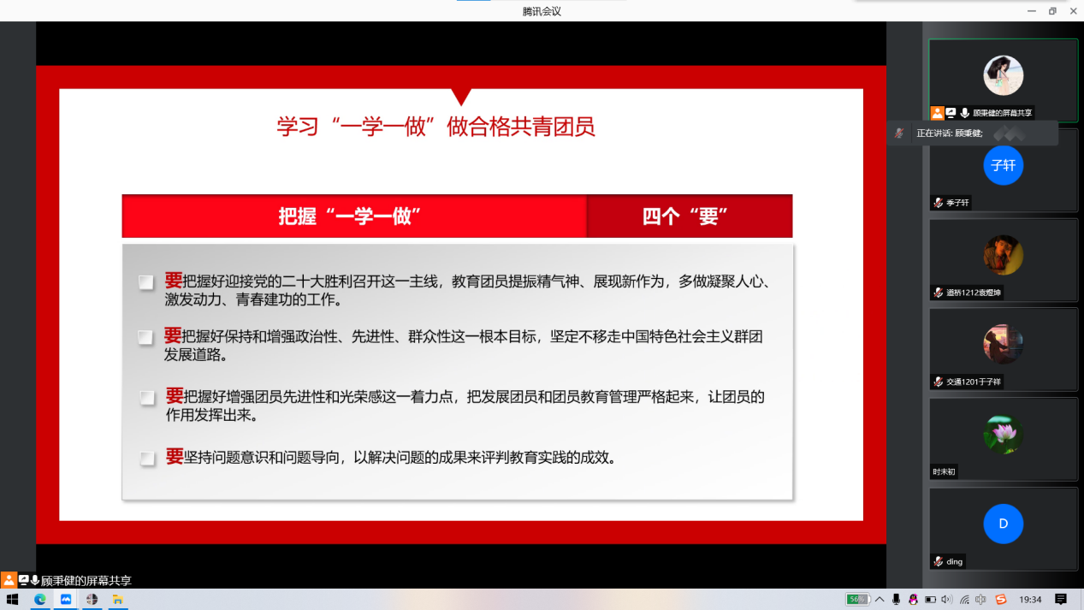Open Microsoft Edge from the taskbar

[39, 600]
